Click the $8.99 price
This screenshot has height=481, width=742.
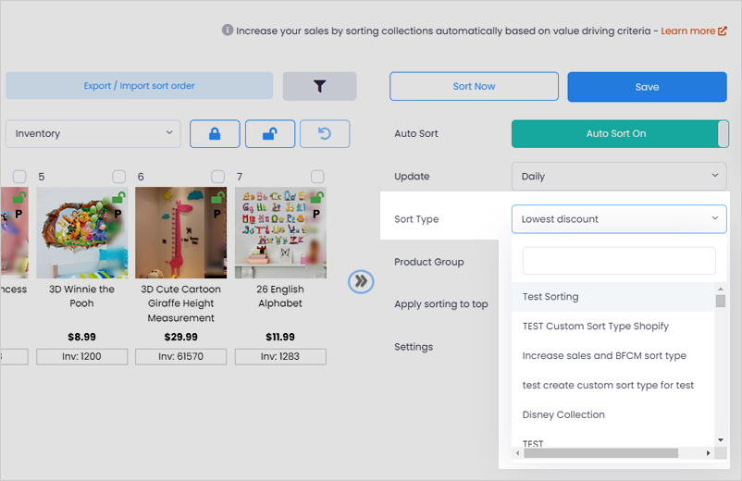81,337
